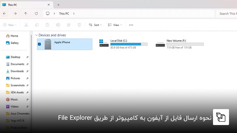Unpin Pictures using its pin icon
This screenshot has width=237, height=133.
(27, 78)
